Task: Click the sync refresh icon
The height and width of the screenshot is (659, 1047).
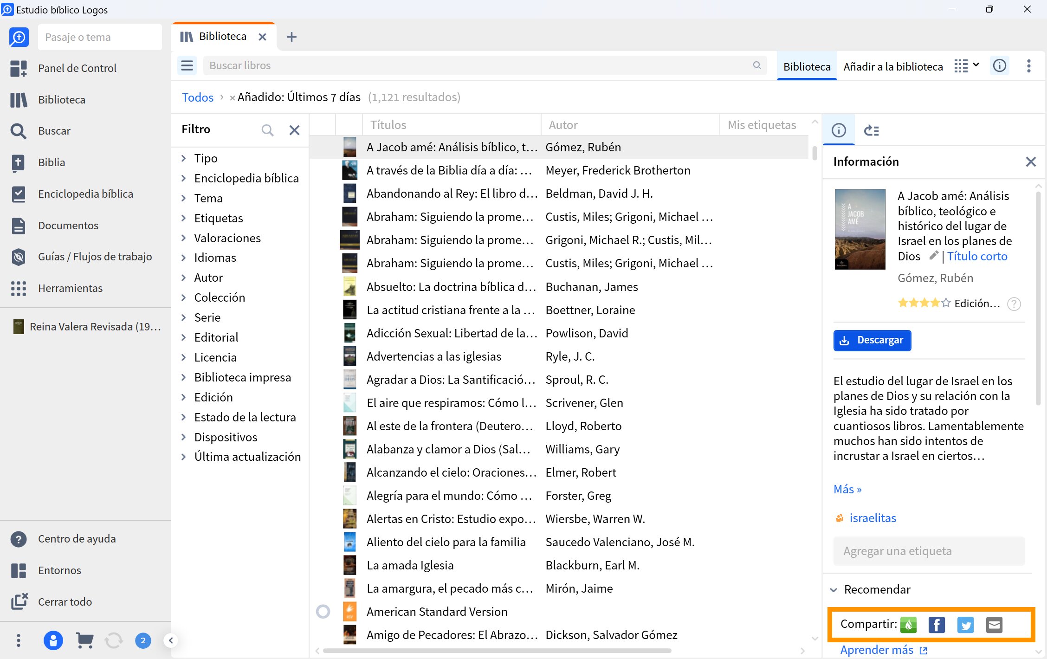Action: pos(114,640)
